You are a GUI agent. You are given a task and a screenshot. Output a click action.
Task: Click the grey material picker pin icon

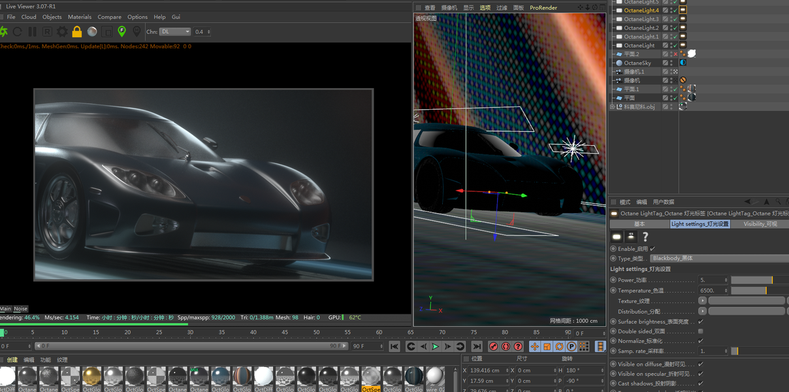click(x=137, y=31)
